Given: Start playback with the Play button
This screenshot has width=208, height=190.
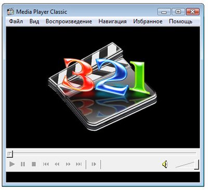Looking at the screenshot, I should click(12, 164).
